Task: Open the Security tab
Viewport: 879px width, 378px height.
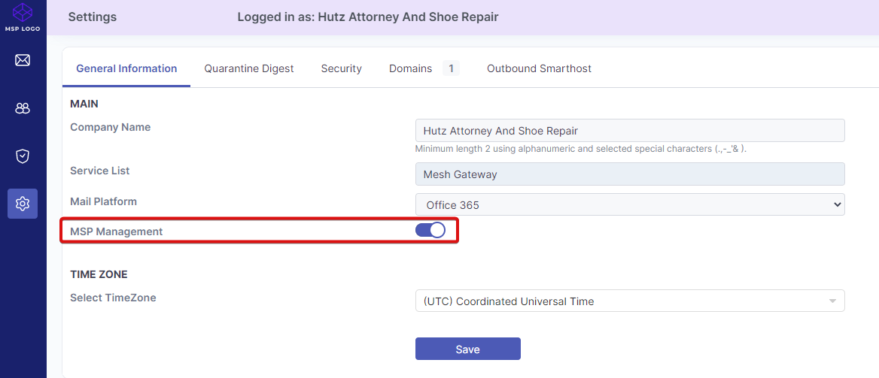Action: click(x=341, y=68)
